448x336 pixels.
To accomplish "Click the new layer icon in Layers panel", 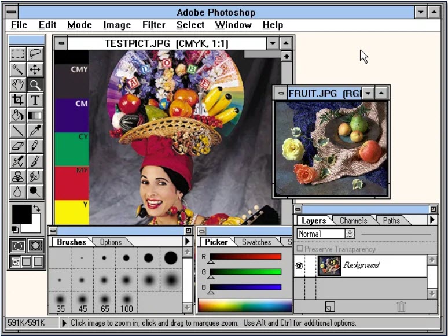I will [x=329, y=307].
